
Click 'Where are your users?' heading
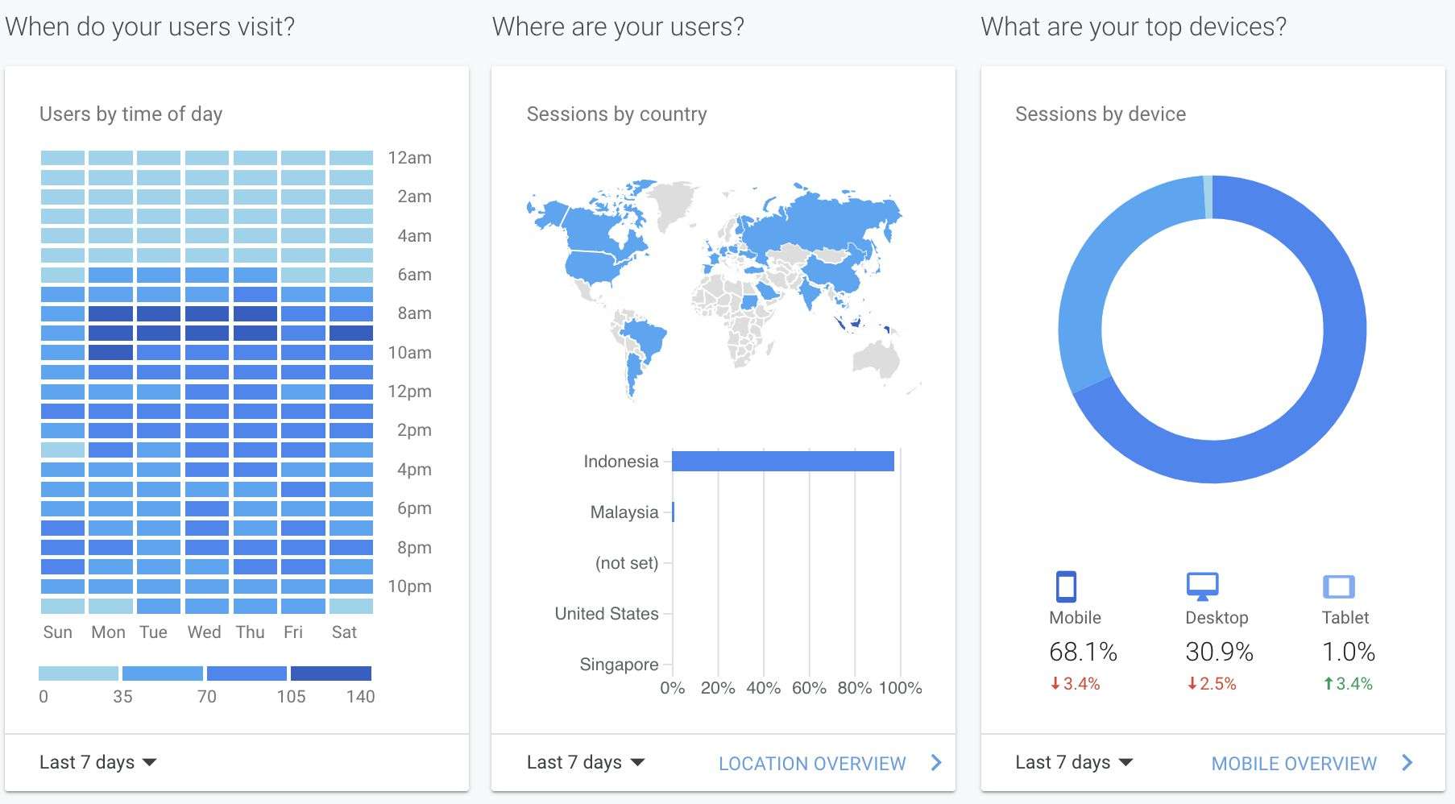click(x=618, y=27)
